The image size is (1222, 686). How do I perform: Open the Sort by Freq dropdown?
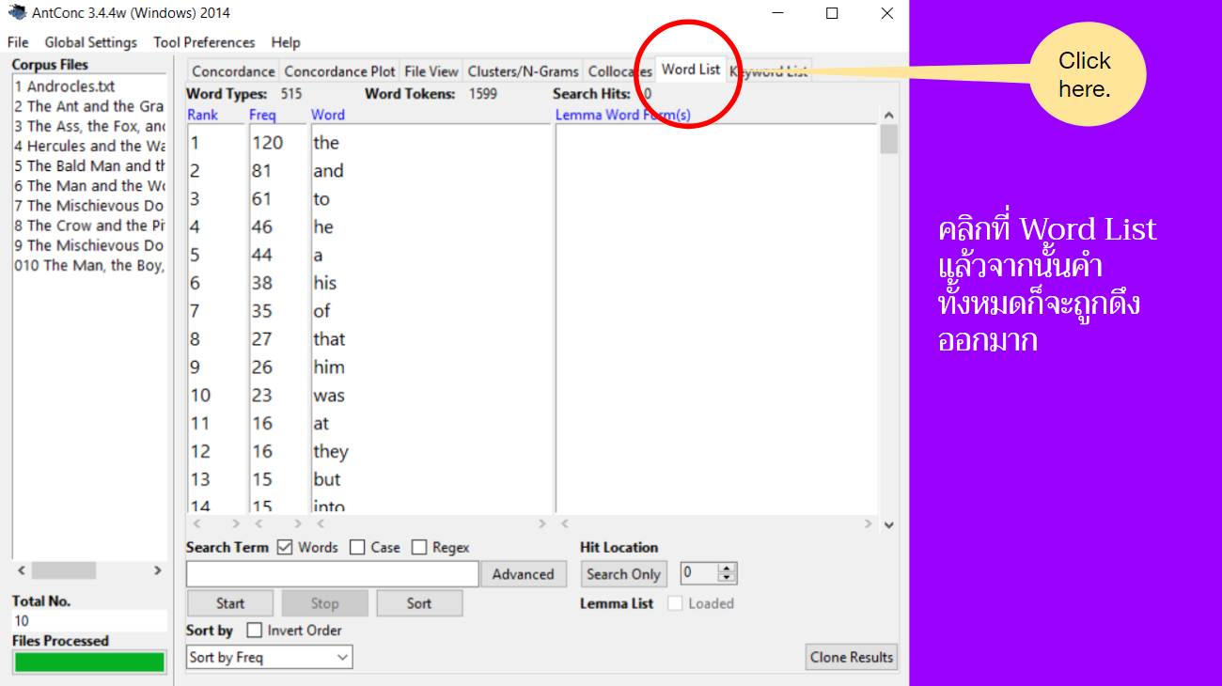269,658
